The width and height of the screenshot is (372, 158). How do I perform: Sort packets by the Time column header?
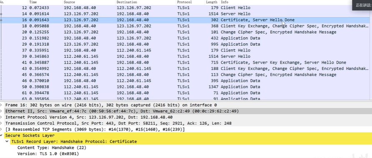click(45, 2)
